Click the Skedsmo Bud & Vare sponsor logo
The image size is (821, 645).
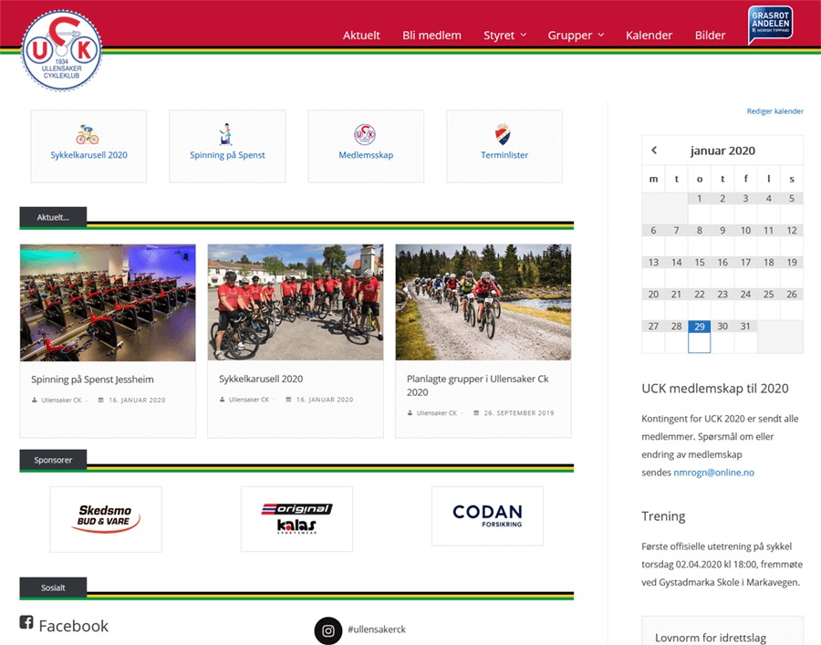106,519
